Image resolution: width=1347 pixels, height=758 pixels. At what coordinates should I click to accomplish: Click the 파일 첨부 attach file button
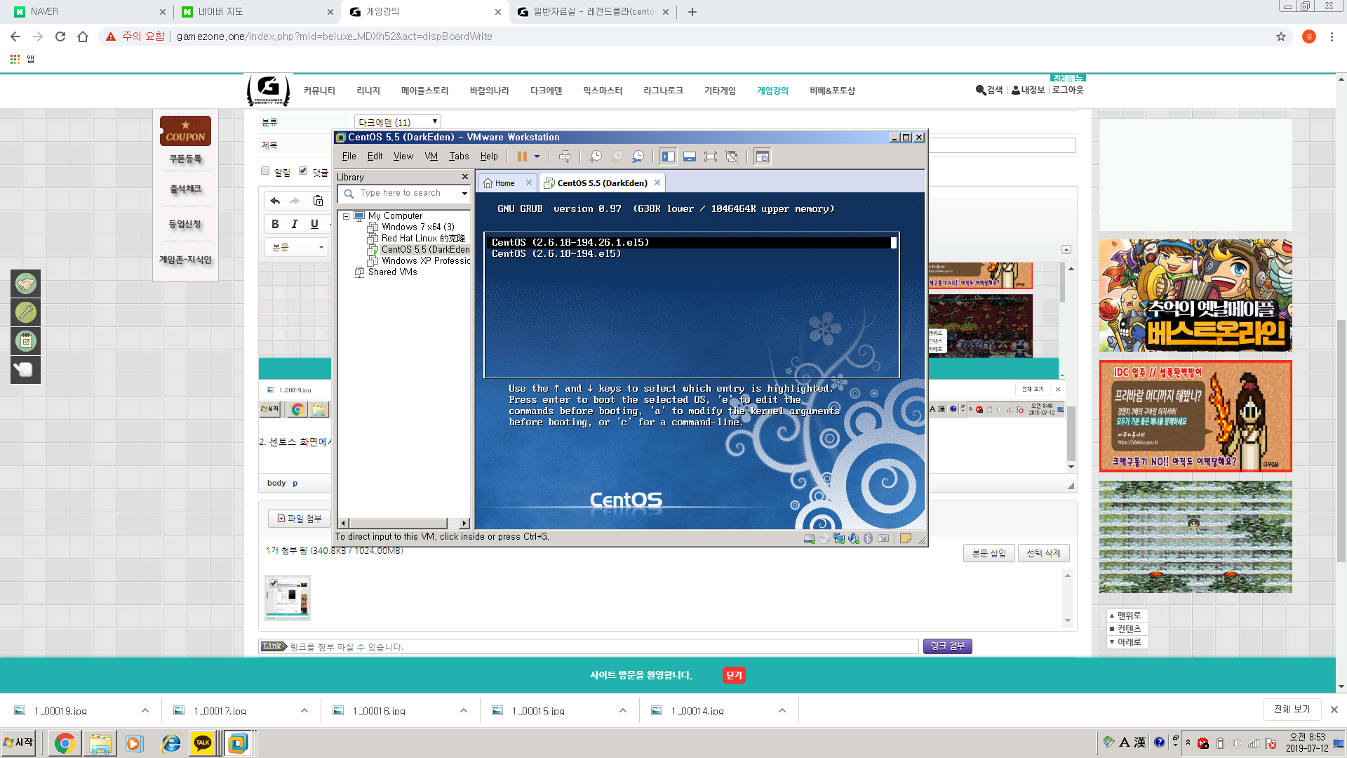tap(300, 519)
